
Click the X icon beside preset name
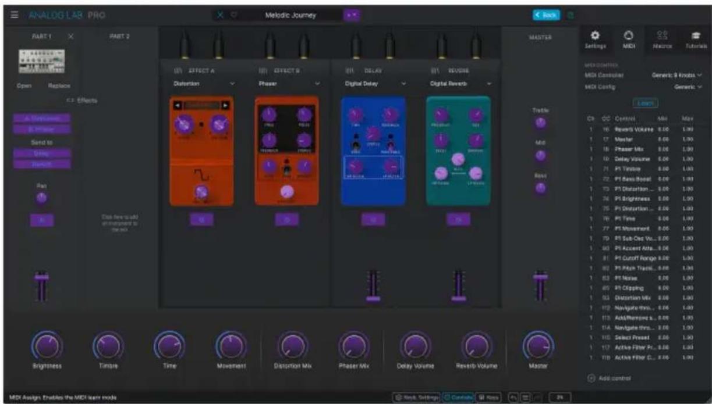(221, 16)
